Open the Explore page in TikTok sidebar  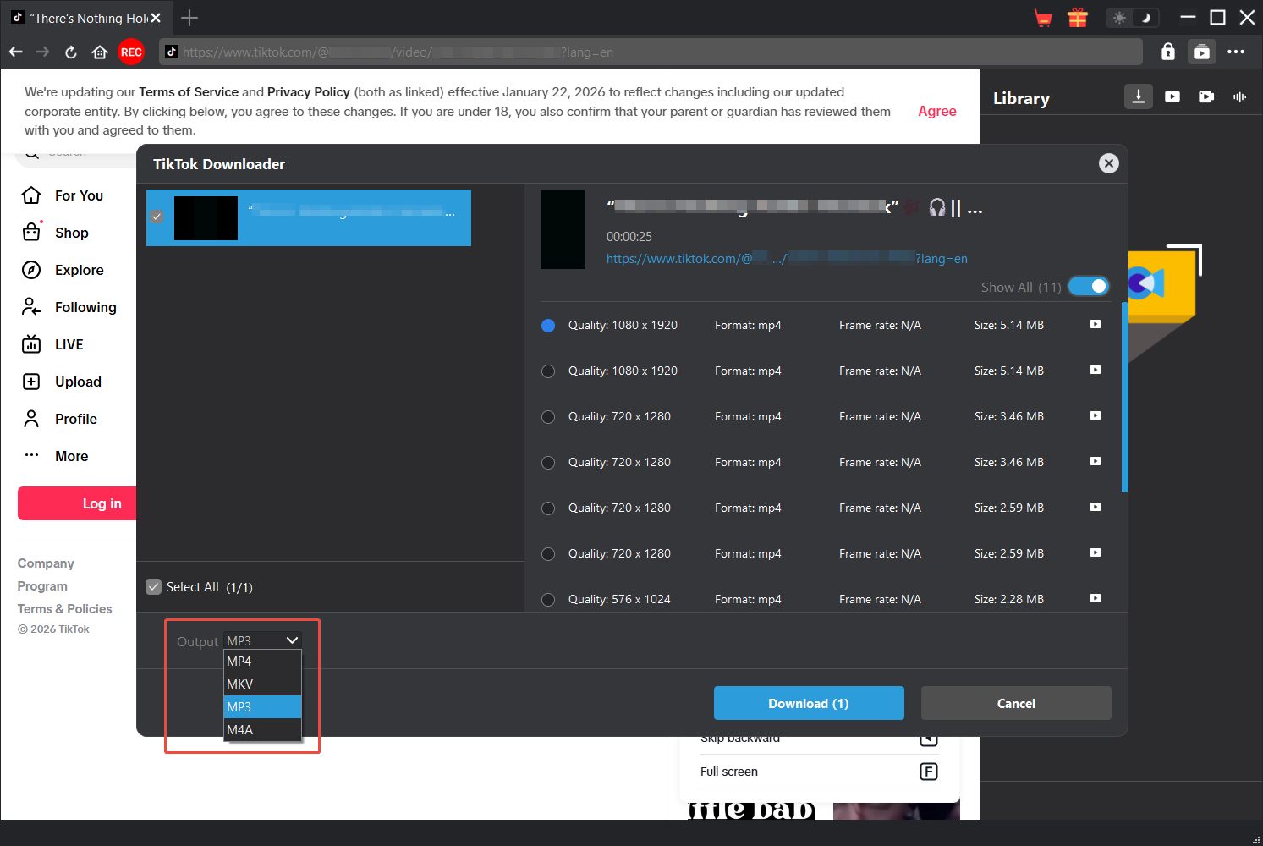(x=79, y=270)
